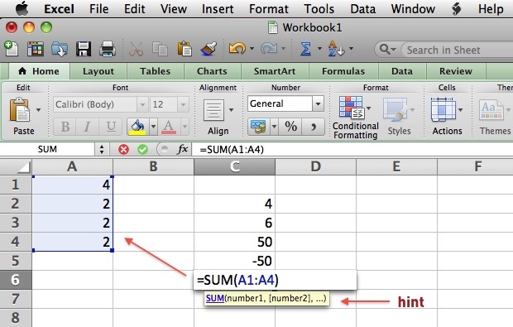Expand fill color dropdown arrow
Screen dimensions: 513x327
153,127
